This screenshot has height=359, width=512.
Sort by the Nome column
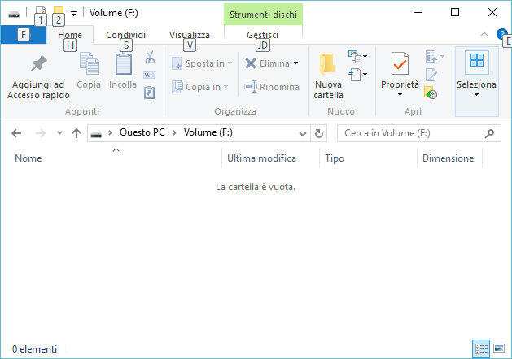click(111, 158)
